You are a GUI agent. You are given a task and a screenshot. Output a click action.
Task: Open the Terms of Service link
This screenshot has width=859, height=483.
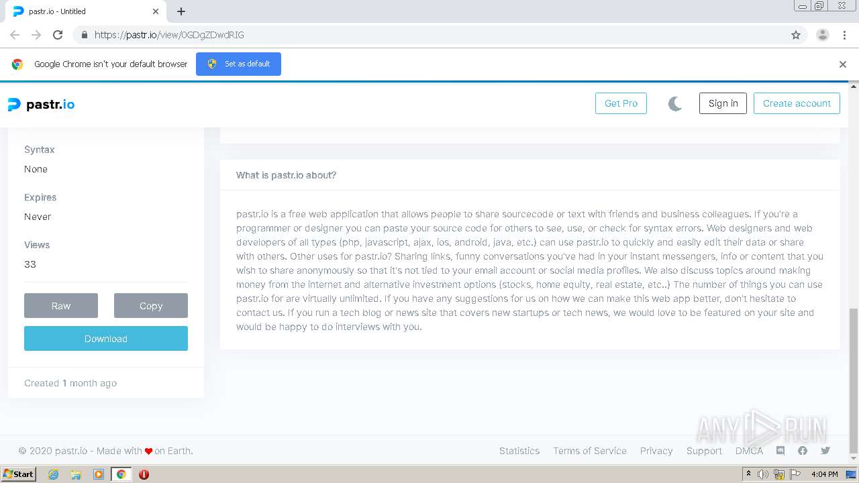coord(590,451)
